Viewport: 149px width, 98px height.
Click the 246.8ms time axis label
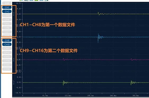coord(113,95)
